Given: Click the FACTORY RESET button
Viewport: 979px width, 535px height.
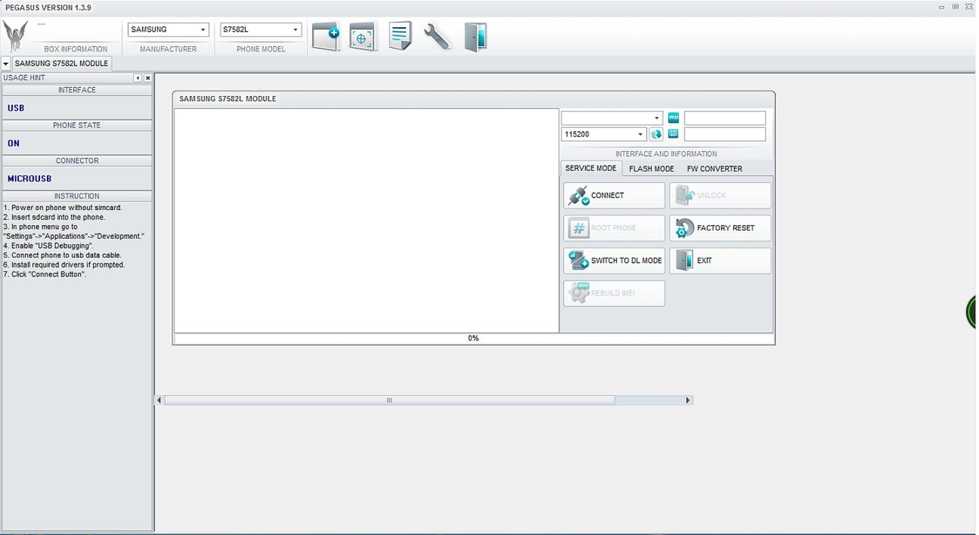Looking at the screenshot, I should (720, 228).
